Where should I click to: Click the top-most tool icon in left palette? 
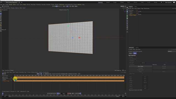1,8
